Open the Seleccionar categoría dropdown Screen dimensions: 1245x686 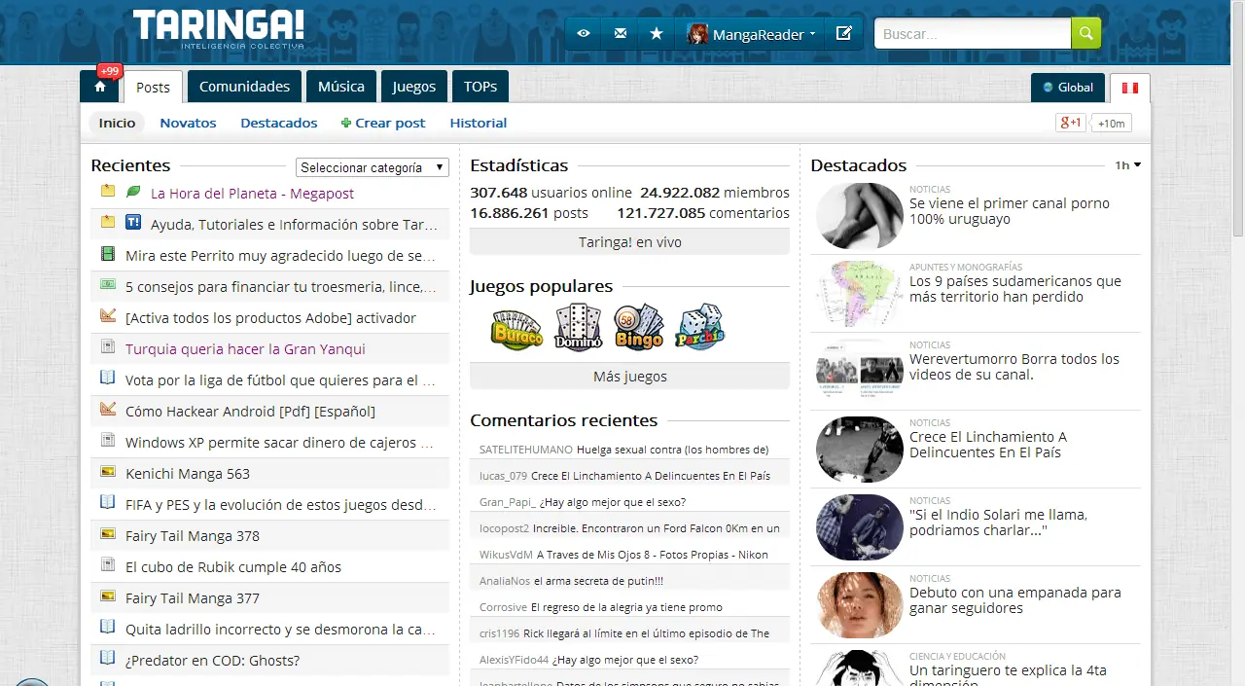pos(372,166)
